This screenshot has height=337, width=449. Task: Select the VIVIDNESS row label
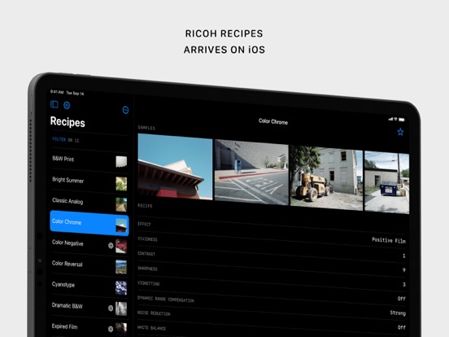(x=147, y=239)
